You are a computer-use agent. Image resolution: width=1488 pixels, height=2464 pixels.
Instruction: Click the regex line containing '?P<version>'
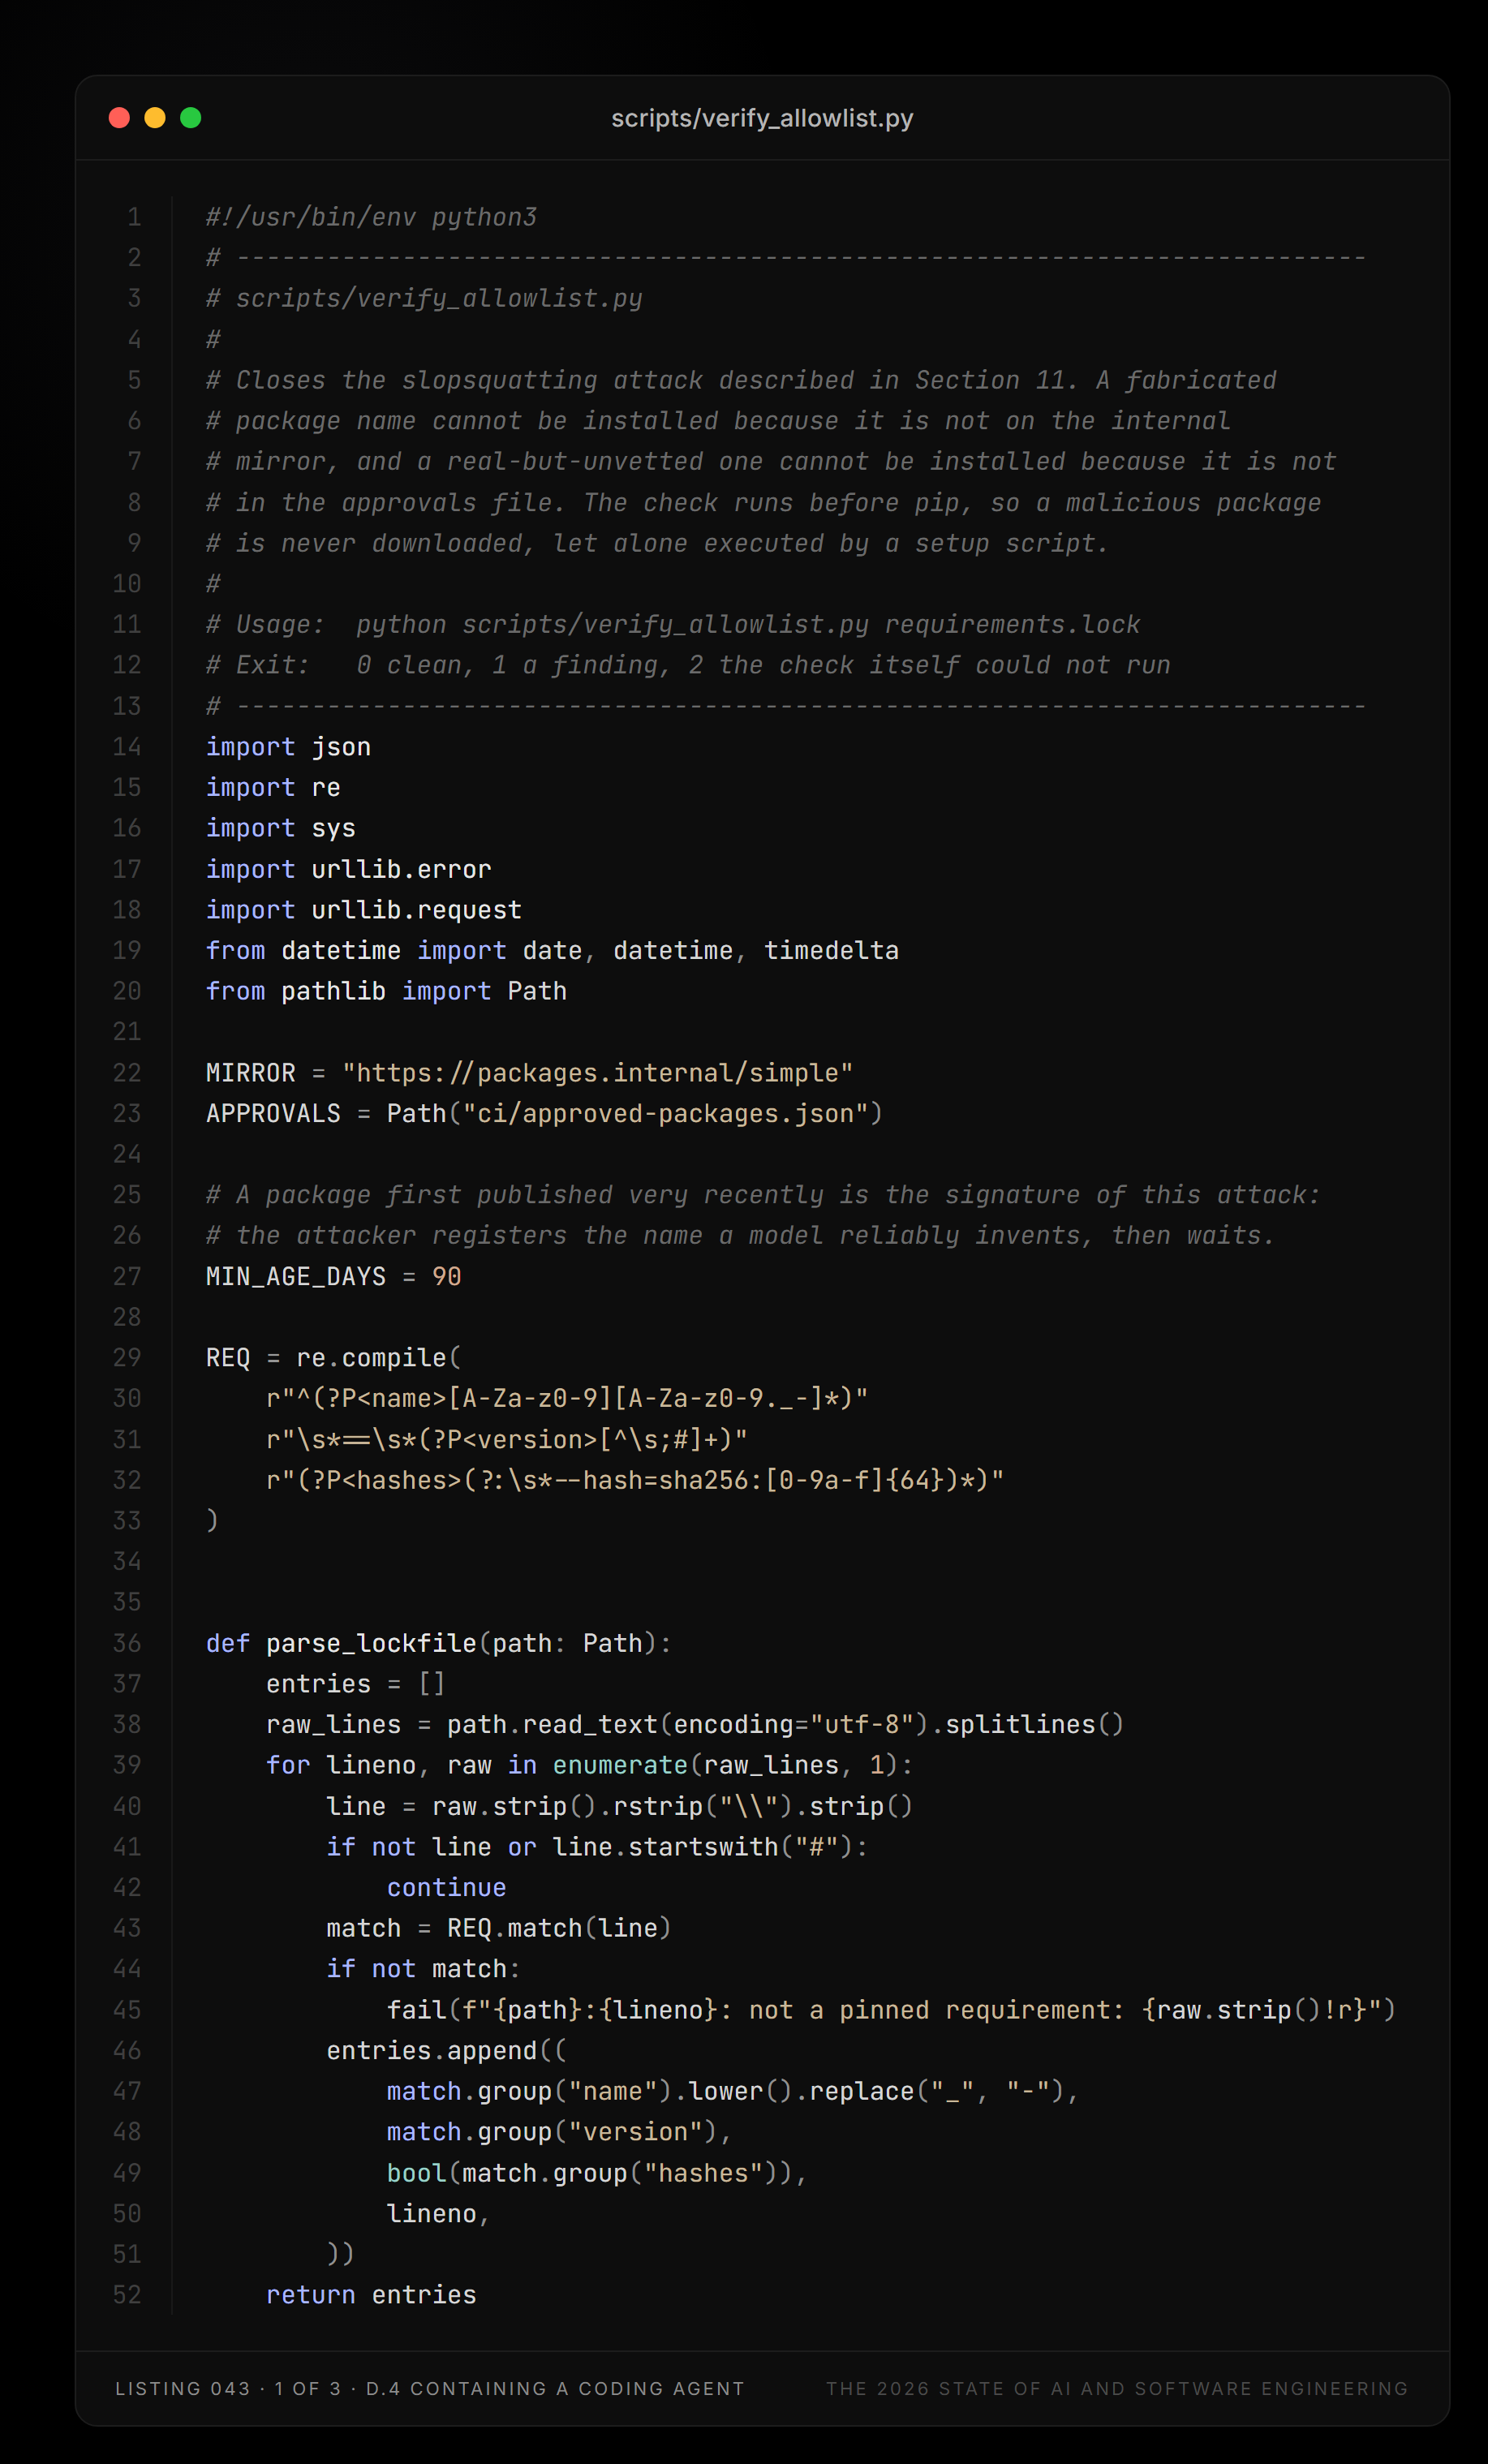[x=507, y=1439]
